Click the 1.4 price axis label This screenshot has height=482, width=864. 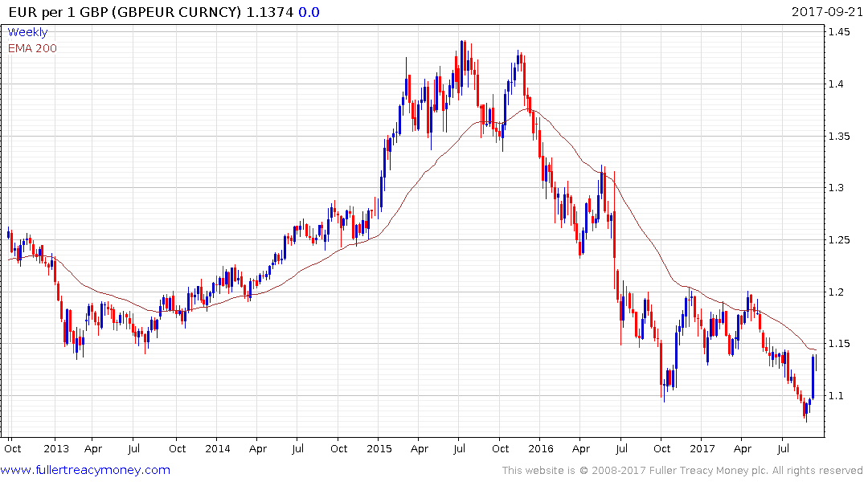(836, 84)
